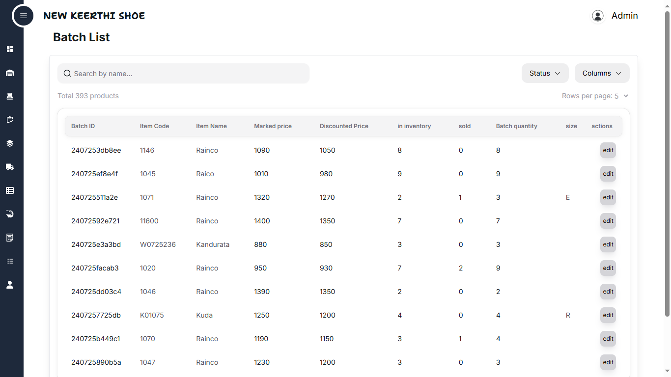Edit batch 240725facab3
The height and width of the screenshot is (377, 671).
[x=608, y=268]
